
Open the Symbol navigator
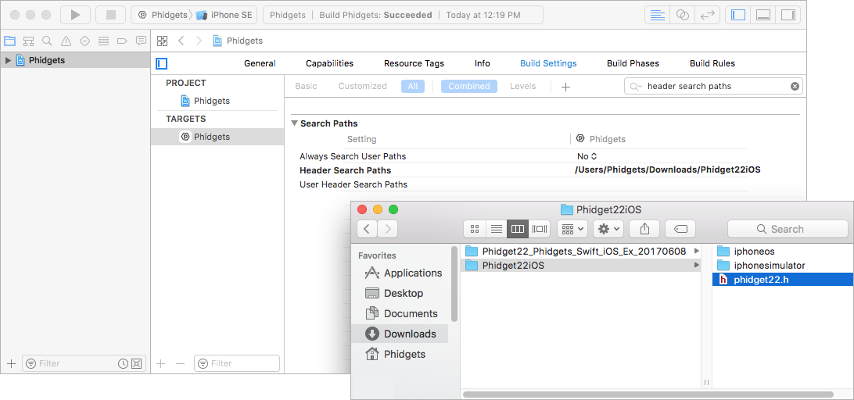coord(28,41)
